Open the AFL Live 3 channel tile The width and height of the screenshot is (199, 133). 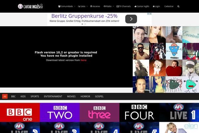60,128
